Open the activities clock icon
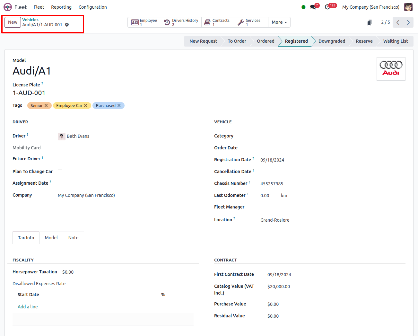This screenshot has height=336, width=418. tap(327, 7)
